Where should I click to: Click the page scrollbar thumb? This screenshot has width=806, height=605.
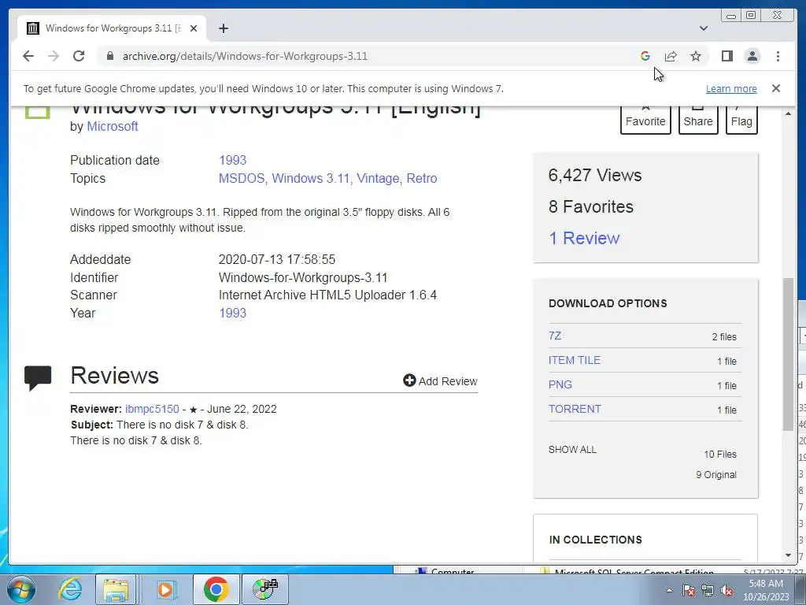click(x=788, y=354)
